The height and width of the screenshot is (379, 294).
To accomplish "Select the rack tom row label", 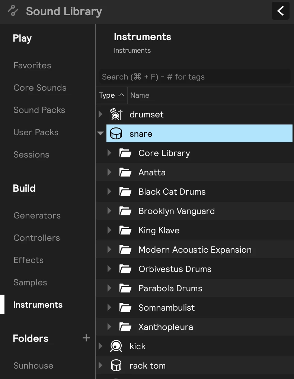I will point(147,366).
